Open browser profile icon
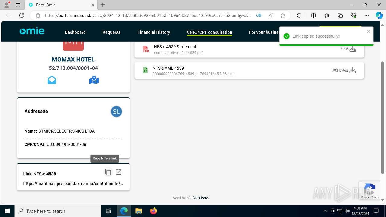This screenshot has width=386, height=217. (x=7, y=5)
